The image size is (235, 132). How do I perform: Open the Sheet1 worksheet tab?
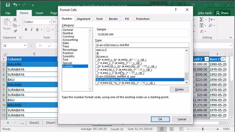tap(51, 123)
